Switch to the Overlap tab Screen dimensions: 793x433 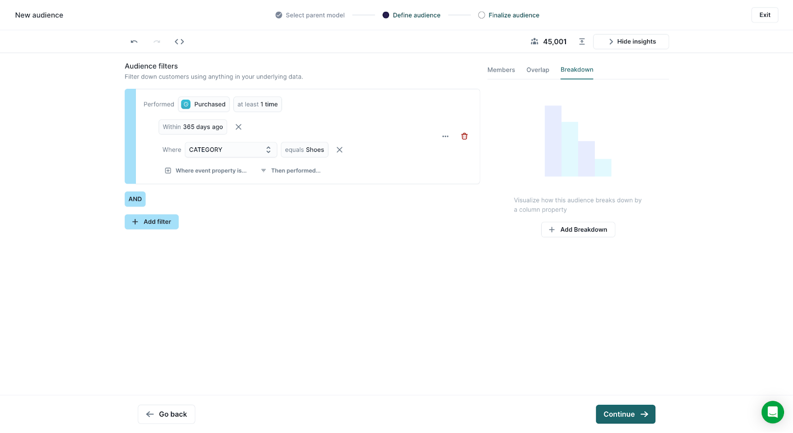(x=537, y=70)
